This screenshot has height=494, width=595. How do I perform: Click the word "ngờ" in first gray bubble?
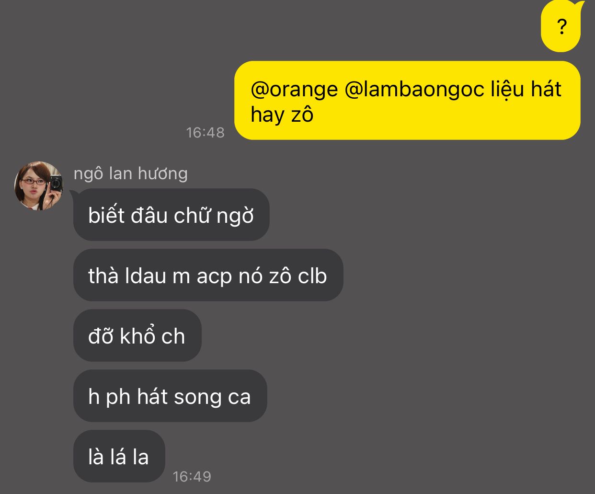(235, 216)
